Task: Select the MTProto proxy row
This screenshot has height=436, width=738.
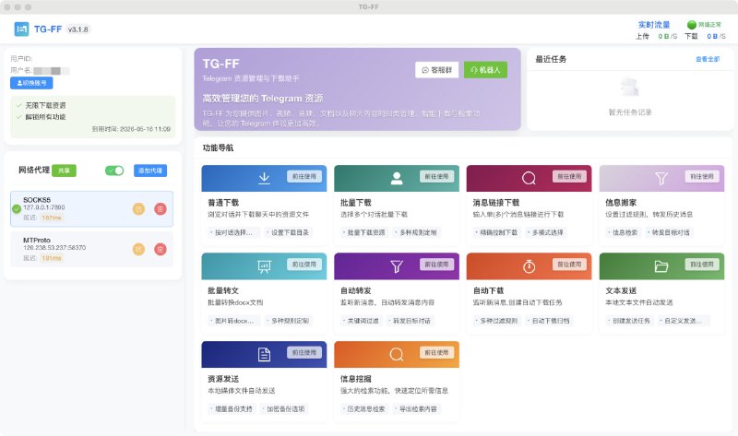Action: pyautogui.click(x=91, y=249)
